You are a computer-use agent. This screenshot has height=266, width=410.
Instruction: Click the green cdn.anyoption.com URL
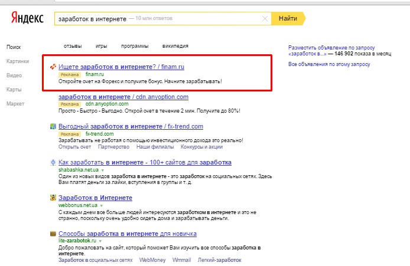pos(107,104)
